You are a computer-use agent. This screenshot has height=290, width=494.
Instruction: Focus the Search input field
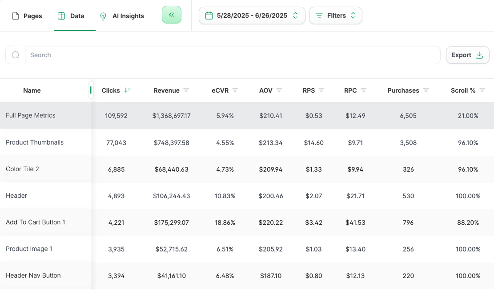tap(231, 55)
